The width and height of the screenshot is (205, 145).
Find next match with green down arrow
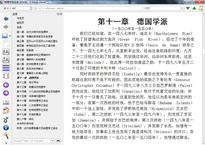188,8
